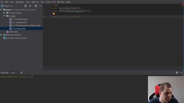The image size is (184, 103).
Task: Open the File menu
Action: [2, 2]
